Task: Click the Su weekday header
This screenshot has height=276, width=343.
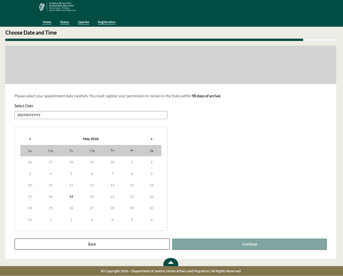Action: pyautogui.click(x=30, y=151)
